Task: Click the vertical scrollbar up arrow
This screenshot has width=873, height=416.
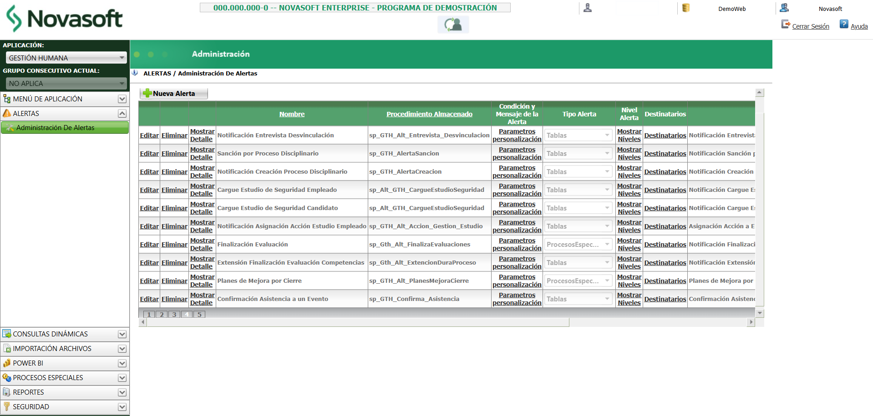Action: (760, 93)
